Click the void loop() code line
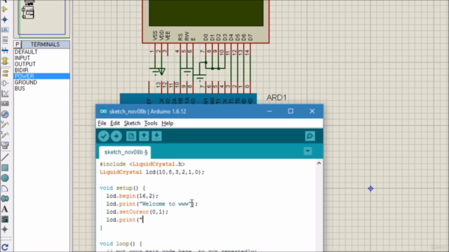Image resolution: width=449 pixels, height=252 pixels. click(x=121, y=244)
